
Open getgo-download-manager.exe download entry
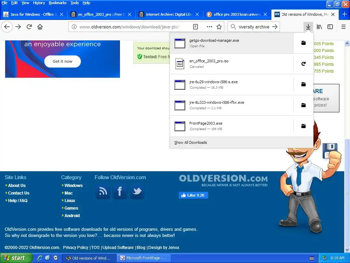[231, 43]
